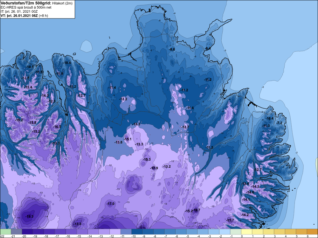This screenshot has width=318, height=238.
Task: Click the -11.9 temperature value
Action: [x=59, y=73]
